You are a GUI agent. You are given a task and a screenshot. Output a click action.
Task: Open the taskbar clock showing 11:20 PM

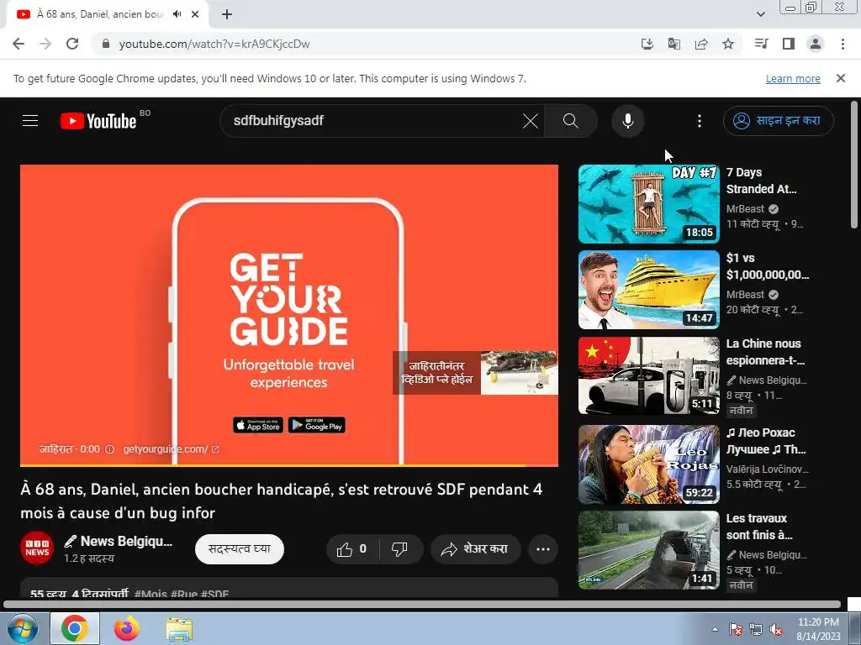pos(818,629)
